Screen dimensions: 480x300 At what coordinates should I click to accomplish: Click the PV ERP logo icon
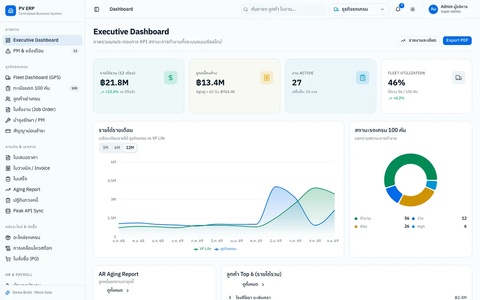coord(10,10)
